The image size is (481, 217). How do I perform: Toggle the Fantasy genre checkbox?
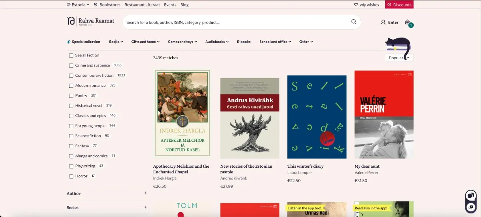tap(71, 146)
